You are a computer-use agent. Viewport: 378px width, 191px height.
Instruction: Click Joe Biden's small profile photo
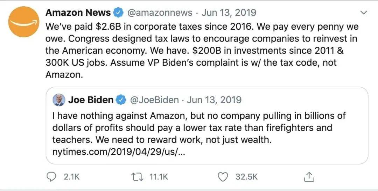(59, 100)
